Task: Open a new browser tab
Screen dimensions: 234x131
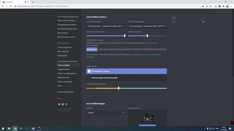Action: 33,2
